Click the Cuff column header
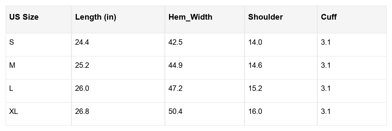 click(329, 17)
